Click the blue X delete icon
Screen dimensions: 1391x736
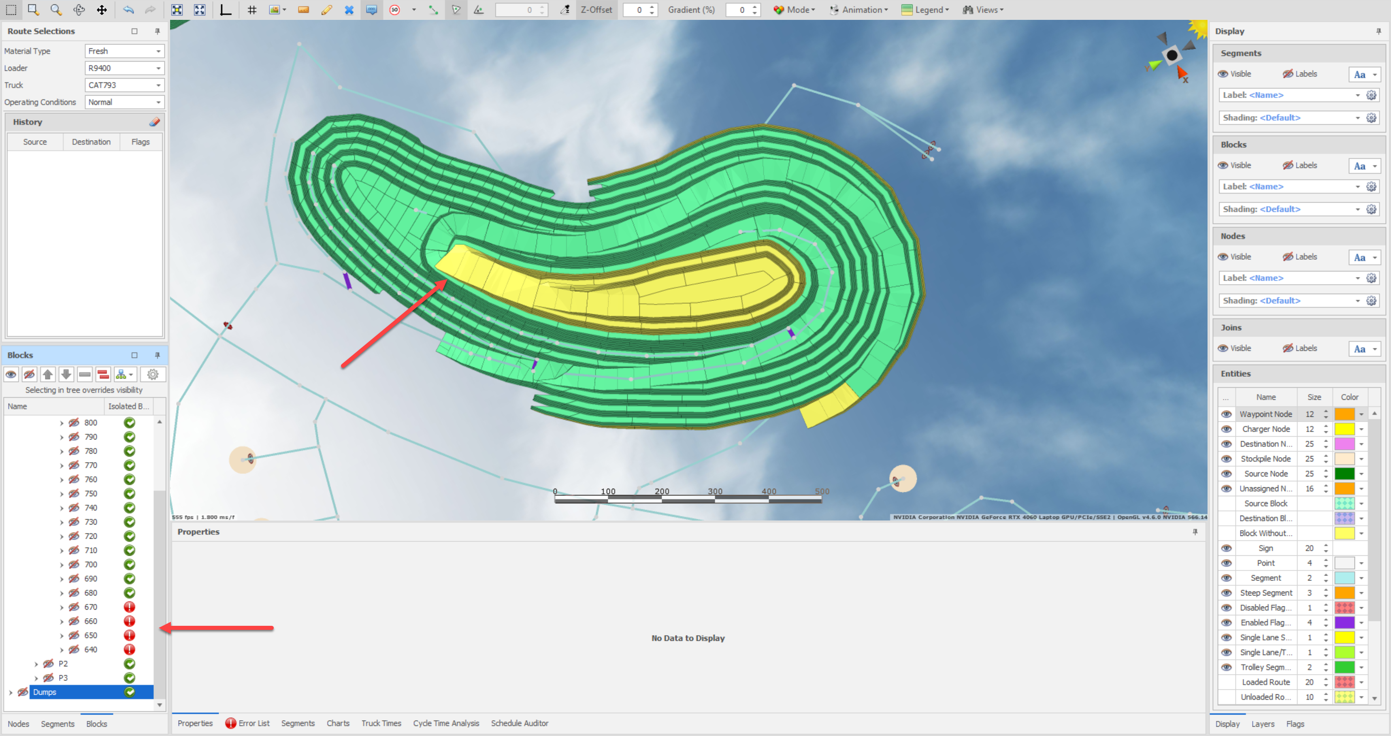(x=349, y=10)
